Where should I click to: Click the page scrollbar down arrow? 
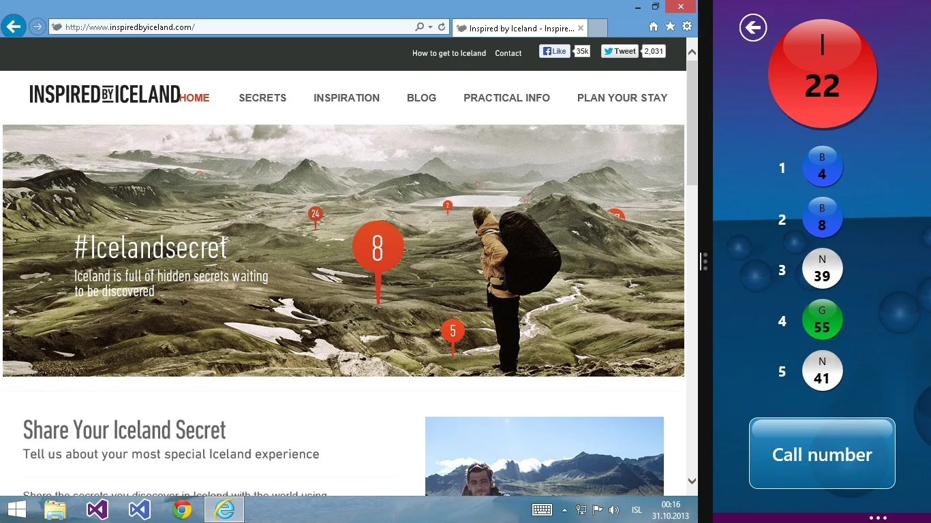692,481
